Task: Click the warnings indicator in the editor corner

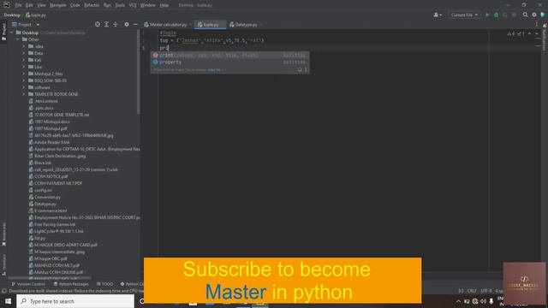Action: pyautogui.click(x=515, y=34)
